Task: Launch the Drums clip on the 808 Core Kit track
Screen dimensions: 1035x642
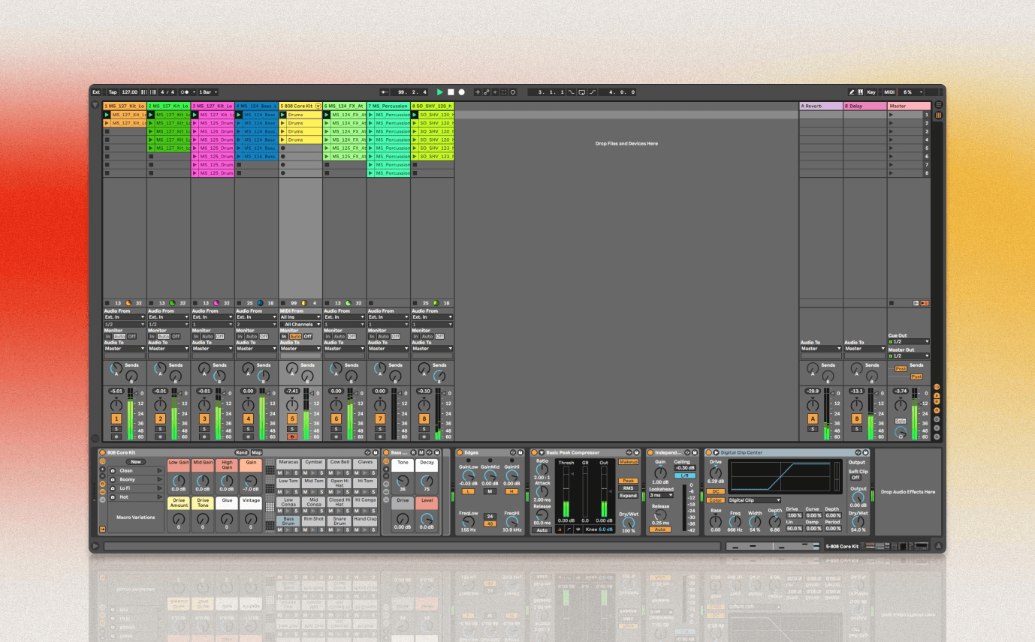Action: tap(283, 116)
